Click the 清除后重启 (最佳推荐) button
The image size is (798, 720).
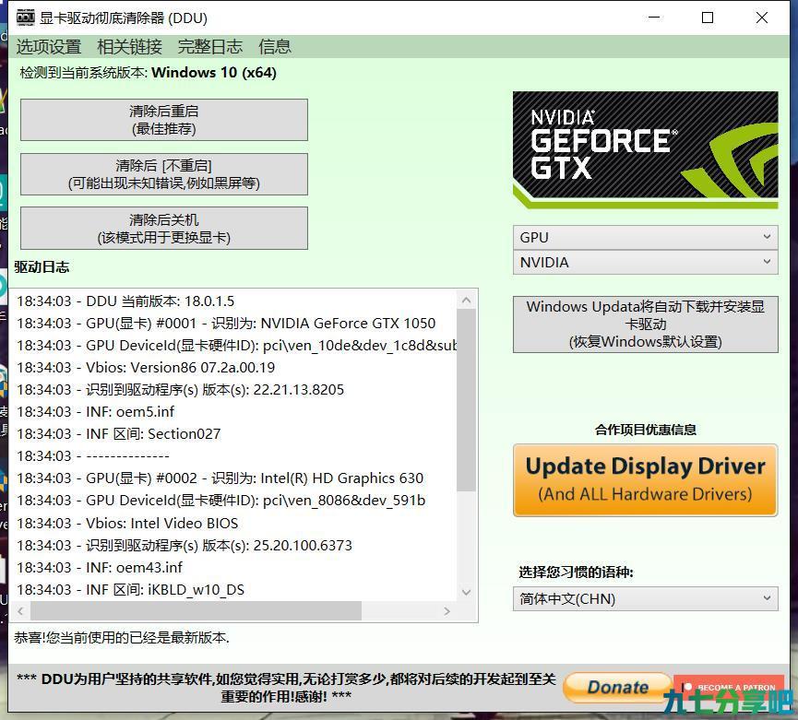[x=164, y=120]
